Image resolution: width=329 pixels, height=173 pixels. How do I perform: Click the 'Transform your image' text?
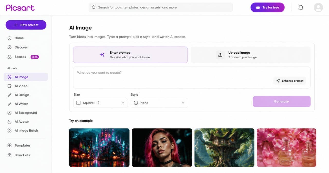[x=242, y=57]
